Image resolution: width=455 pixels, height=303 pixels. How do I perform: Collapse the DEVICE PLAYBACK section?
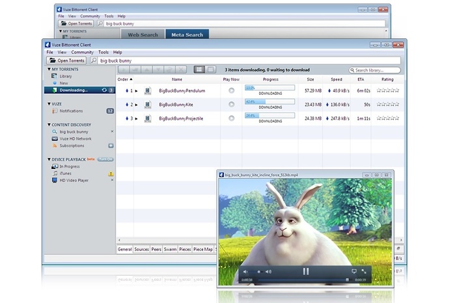tap(49, 159)
